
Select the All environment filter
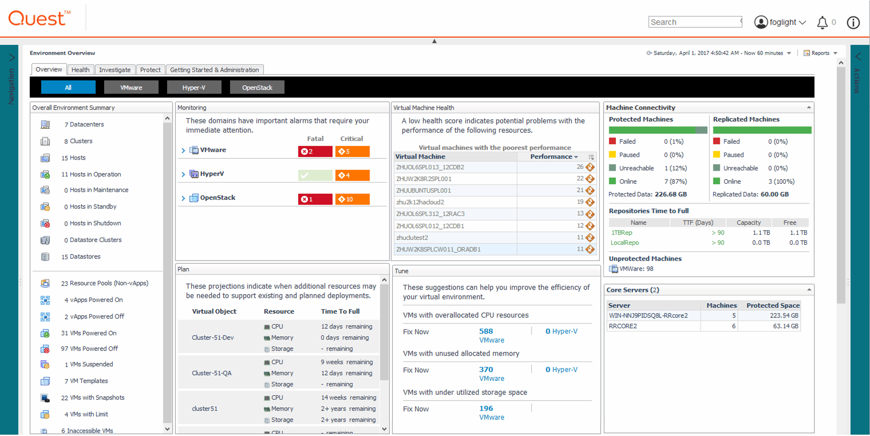(x=68, y=88)
